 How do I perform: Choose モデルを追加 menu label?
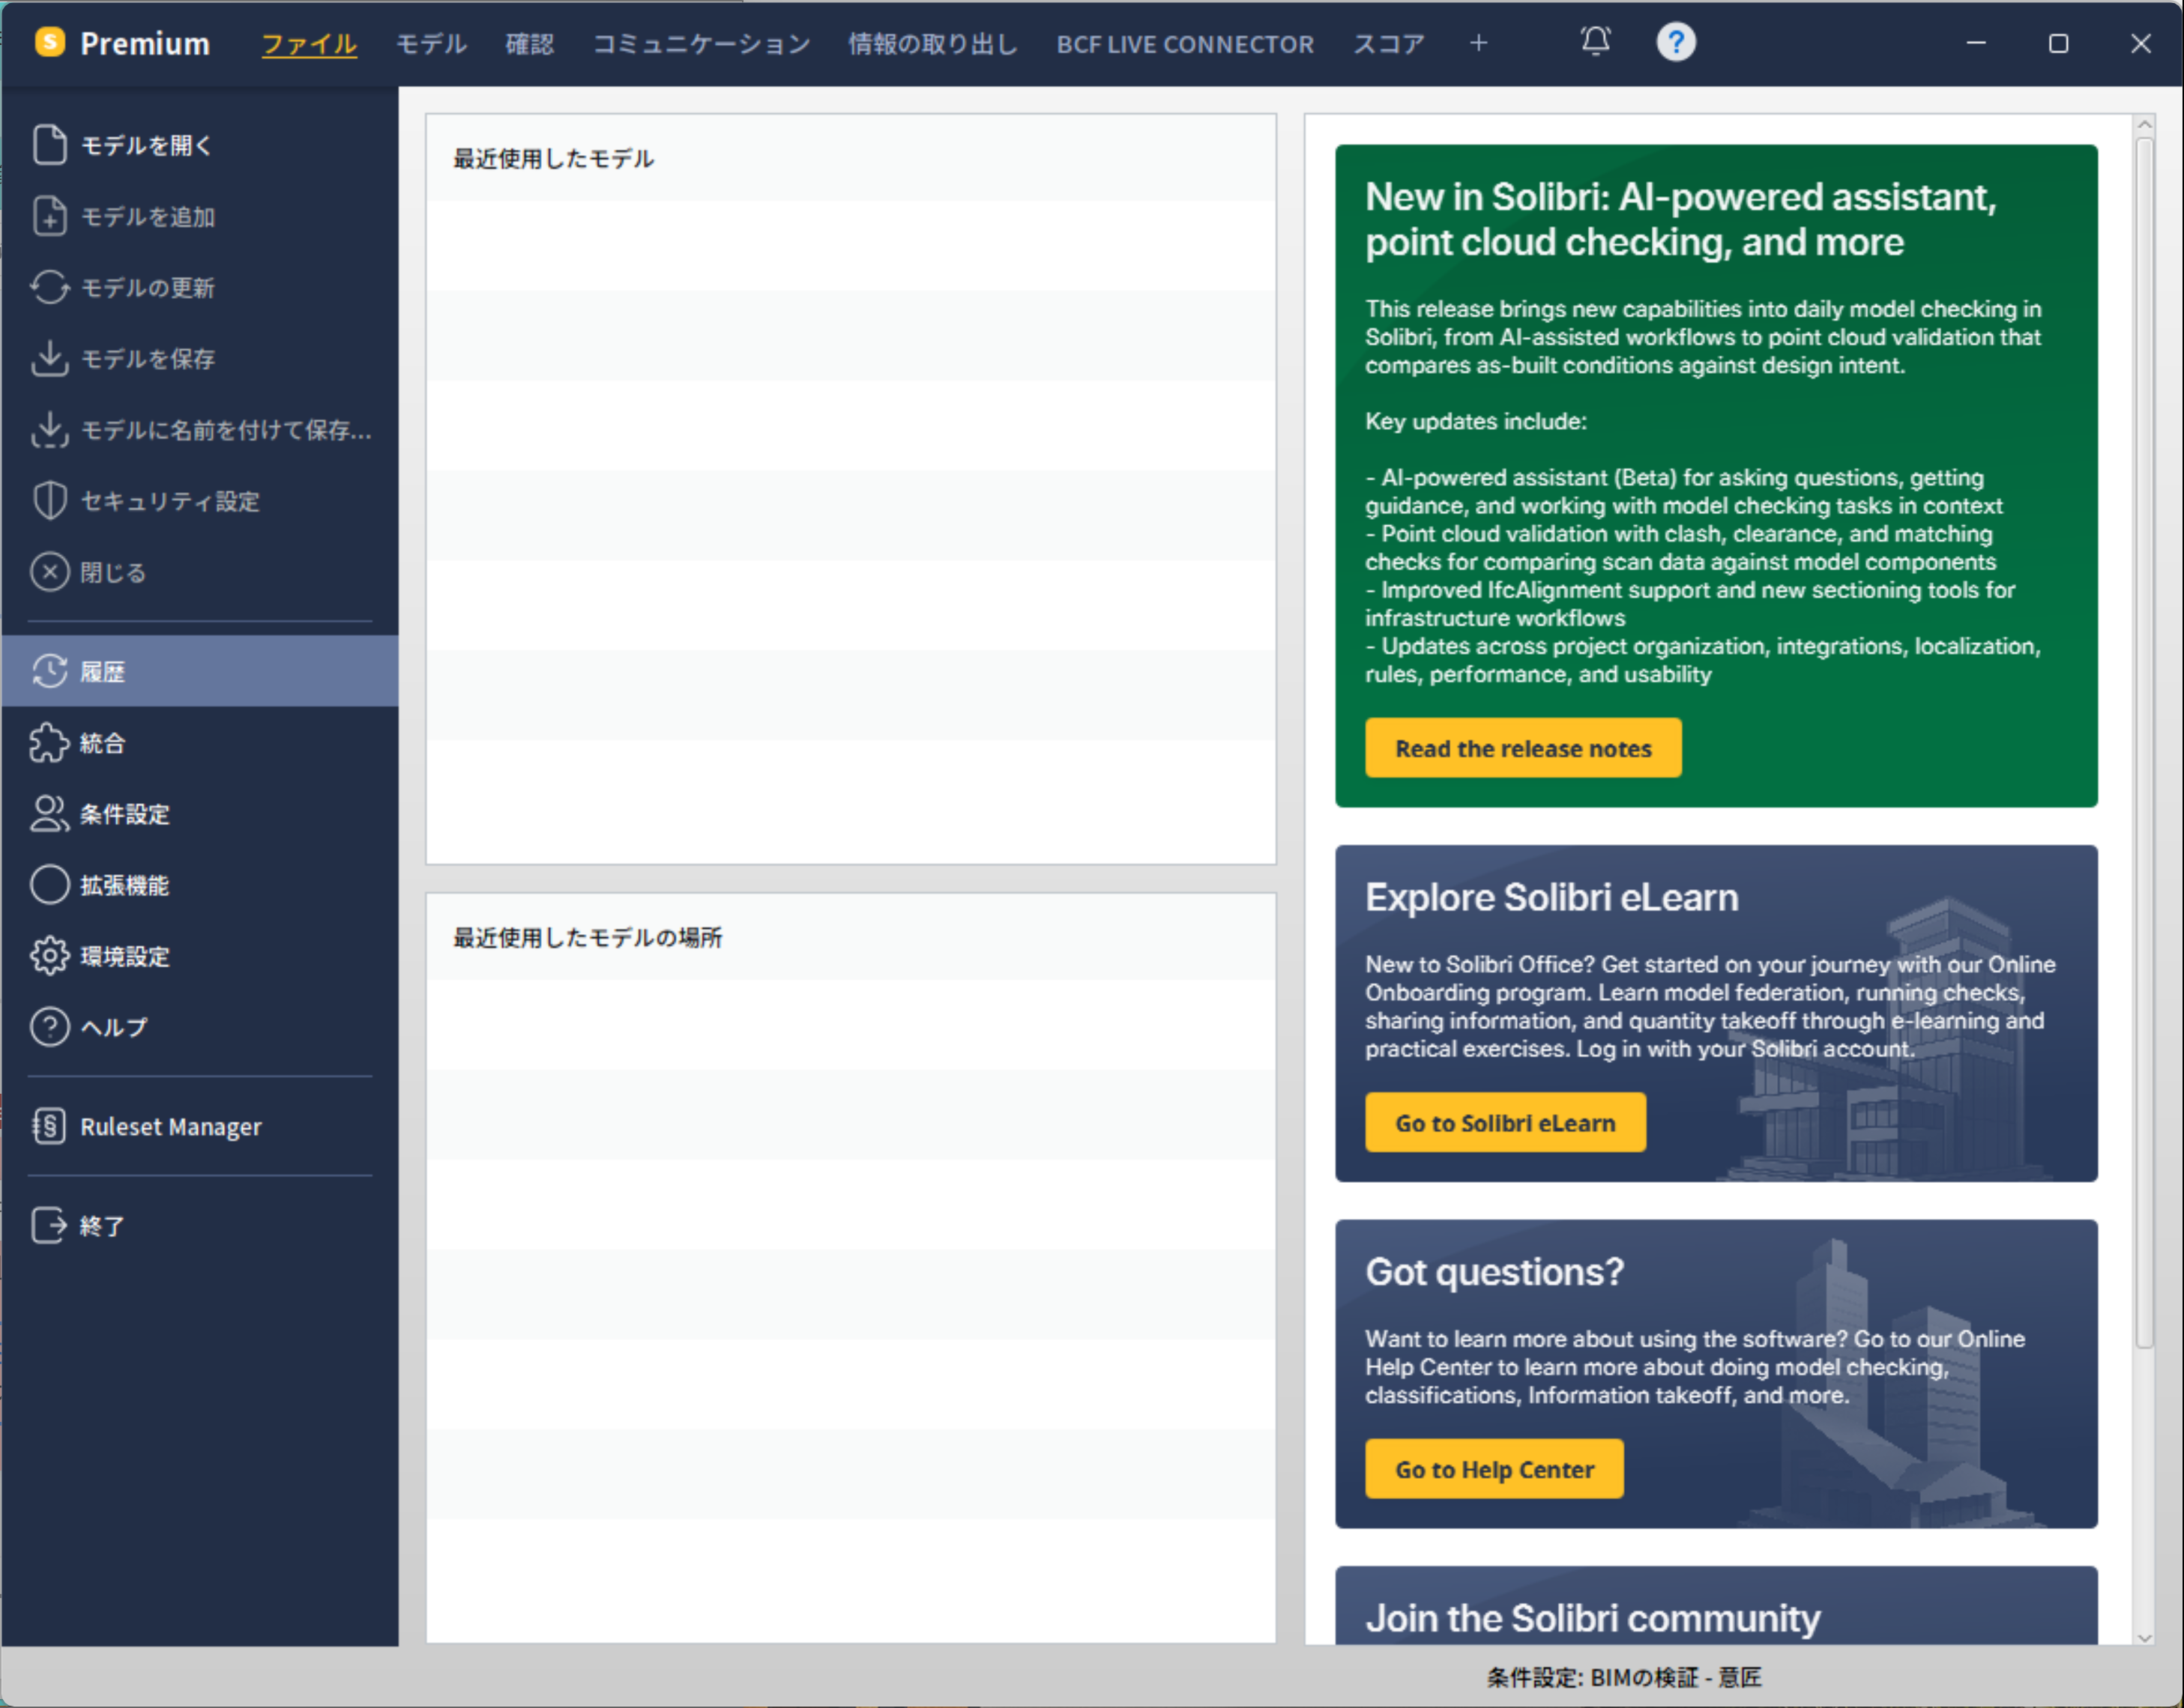click(x=147, y=216)
